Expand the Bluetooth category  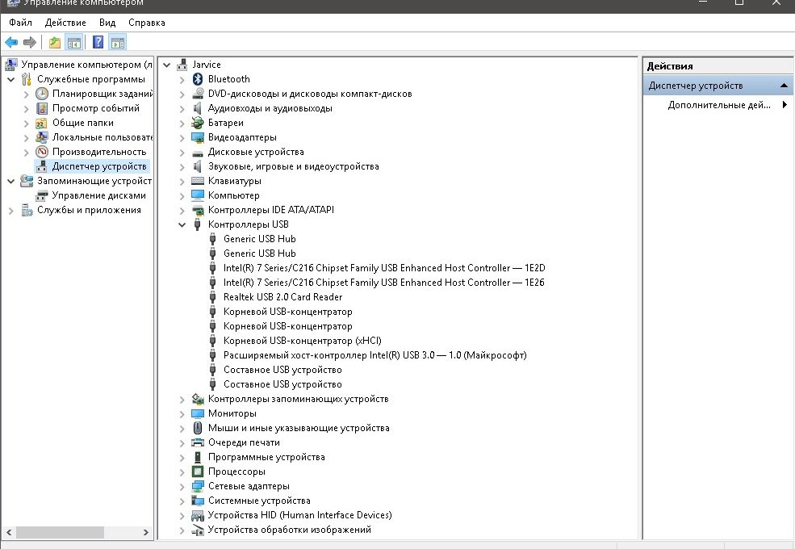point(182,80)
